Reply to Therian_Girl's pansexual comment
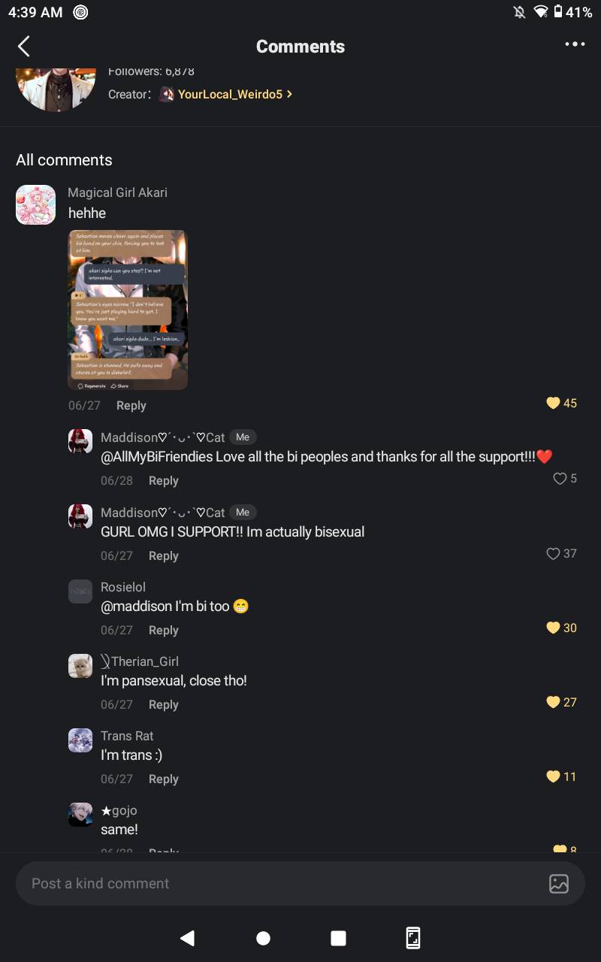The width and height of the screenshot is (601, 962). coord(163,705)
